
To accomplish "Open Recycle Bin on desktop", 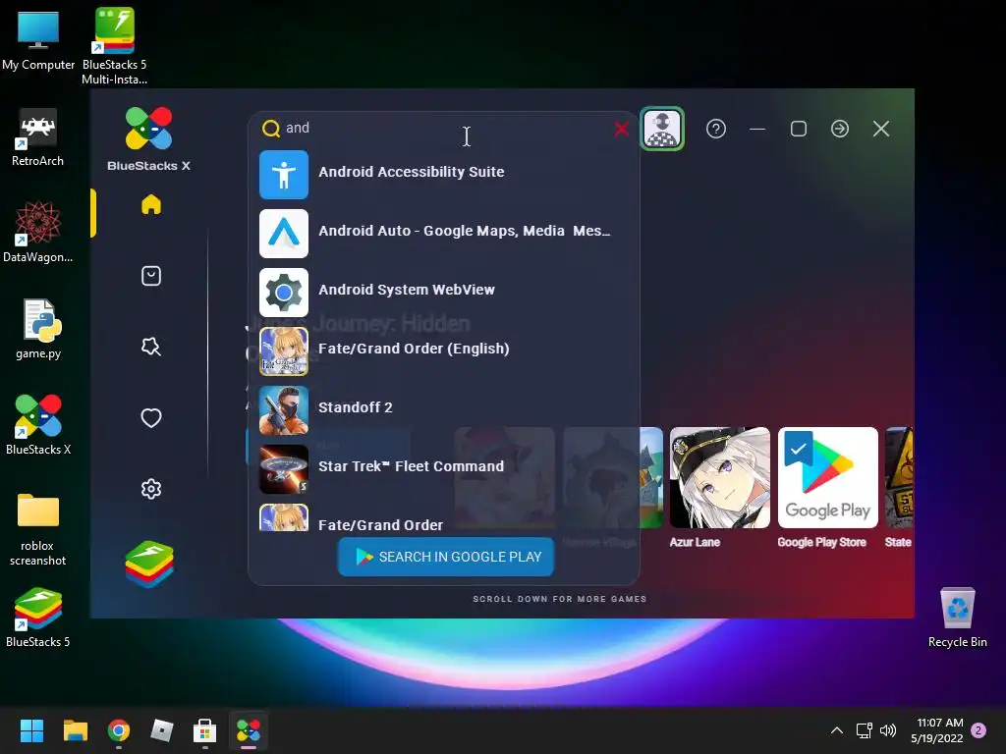I will click(x=957, y=618).
